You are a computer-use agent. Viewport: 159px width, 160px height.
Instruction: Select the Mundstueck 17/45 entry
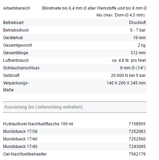tap(20, 147)
